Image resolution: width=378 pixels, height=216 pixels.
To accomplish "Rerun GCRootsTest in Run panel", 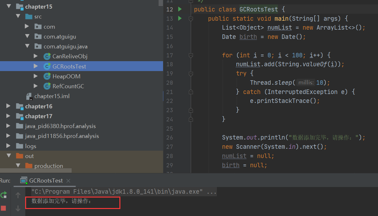I will pos(4,195).
